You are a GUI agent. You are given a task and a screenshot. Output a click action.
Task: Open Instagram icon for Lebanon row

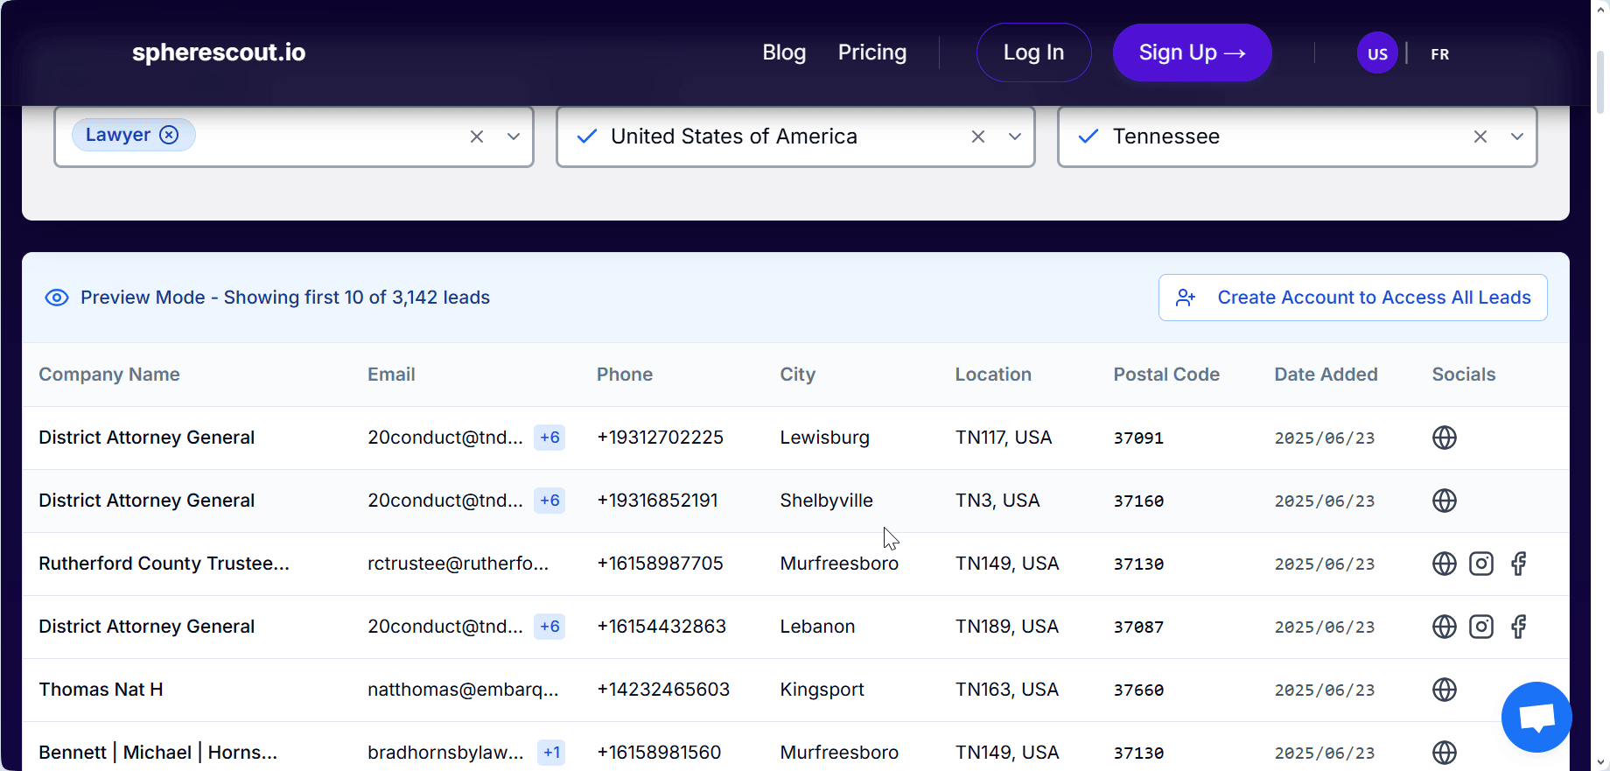[x=1480, y=627]
